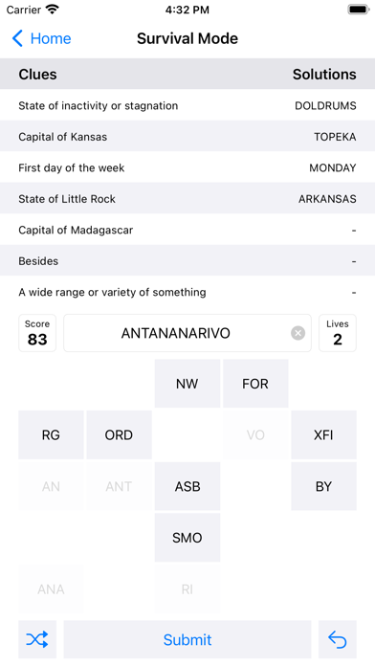This screenshot has width=375, height=666.
Task: Submit the current answer
Action: pos(187,639)
